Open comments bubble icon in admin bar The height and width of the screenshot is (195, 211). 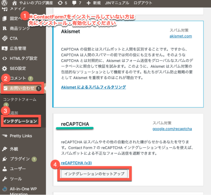pos(74,3)
